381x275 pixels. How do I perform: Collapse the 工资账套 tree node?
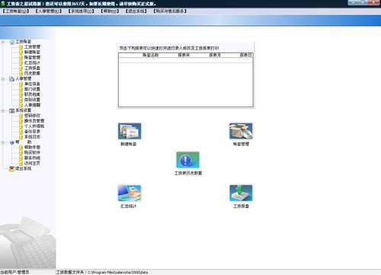[3, 42]
